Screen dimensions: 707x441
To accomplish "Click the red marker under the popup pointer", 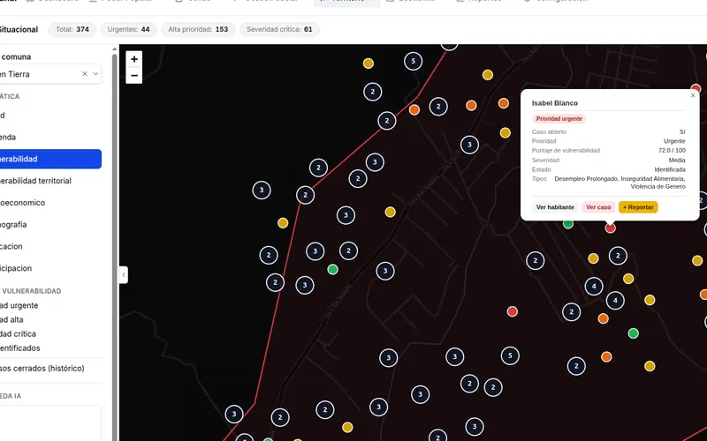I will (x=610, y=228).
